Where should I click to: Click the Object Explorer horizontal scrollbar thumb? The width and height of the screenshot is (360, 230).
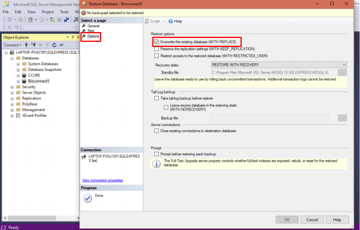click(x=32, y=218)
